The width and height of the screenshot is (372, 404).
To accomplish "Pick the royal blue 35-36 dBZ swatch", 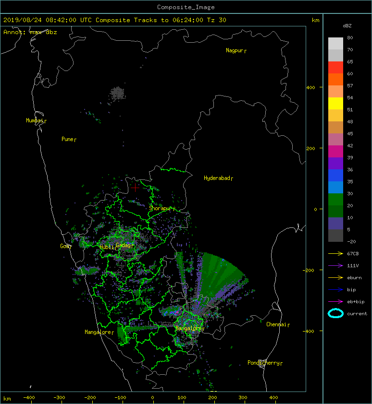I will [335, 175].
